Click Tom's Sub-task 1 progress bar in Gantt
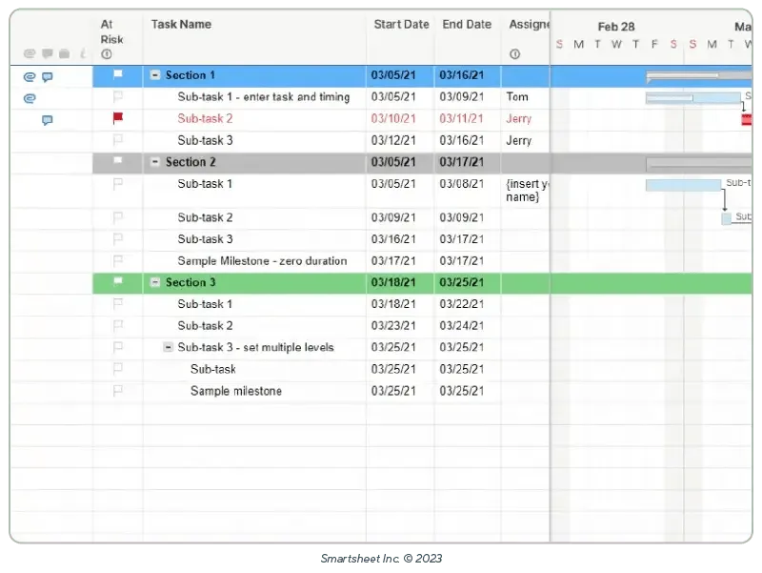This screenshot has height=573, width=762. [693, 98]
